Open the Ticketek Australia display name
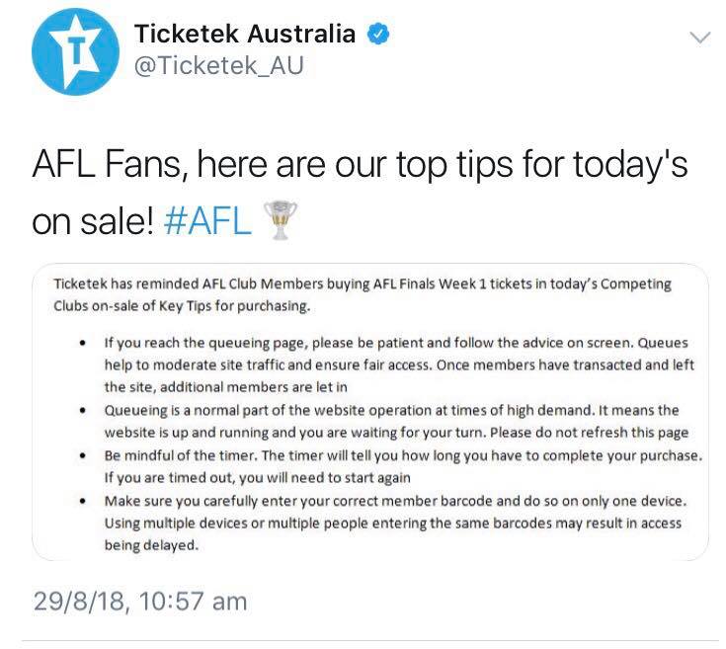This screenshot has height=649, width=726. [x=244, y=34]
